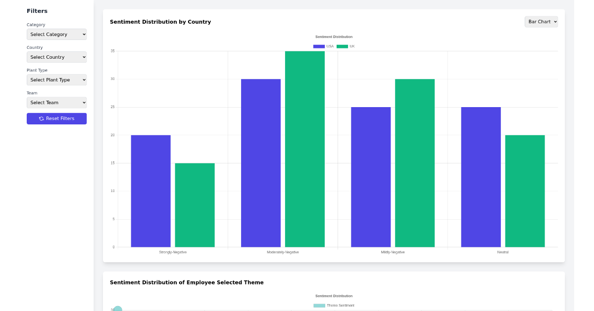Open the Select Country dropdown

coord(56,57)
